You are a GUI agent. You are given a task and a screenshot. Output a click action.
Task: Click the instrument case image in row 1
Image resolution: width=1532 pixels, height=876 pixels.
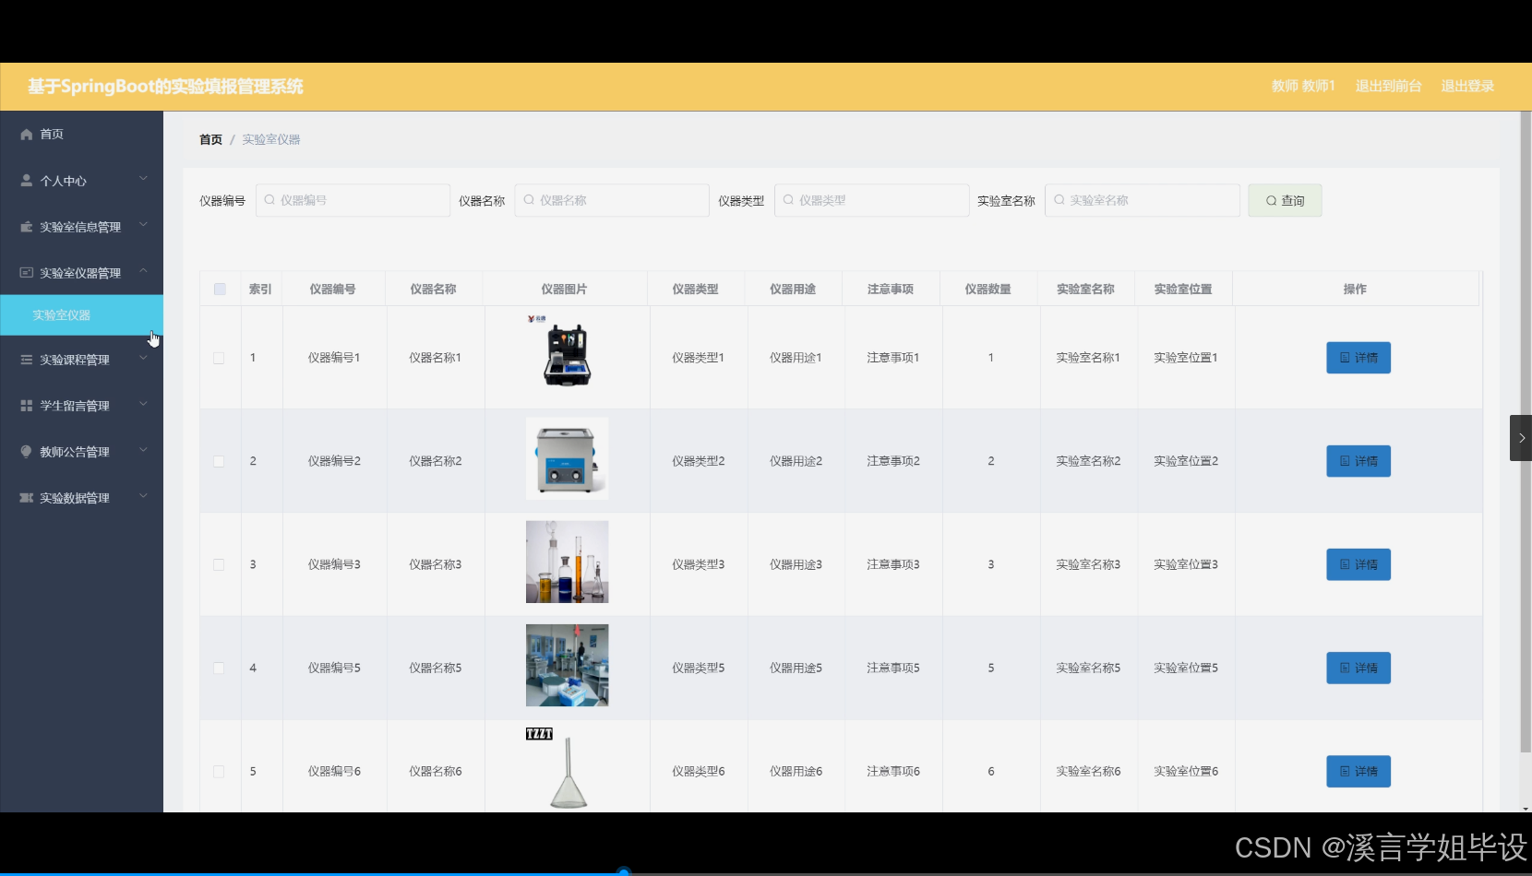[x=567, y=354]
